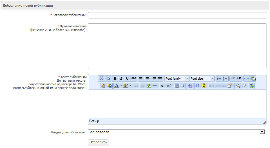Open the insert/edit attributes icon

pos(230,86)
